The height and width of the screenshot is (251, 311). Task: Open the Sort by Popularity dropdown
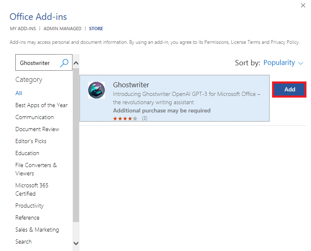point(283,63)
